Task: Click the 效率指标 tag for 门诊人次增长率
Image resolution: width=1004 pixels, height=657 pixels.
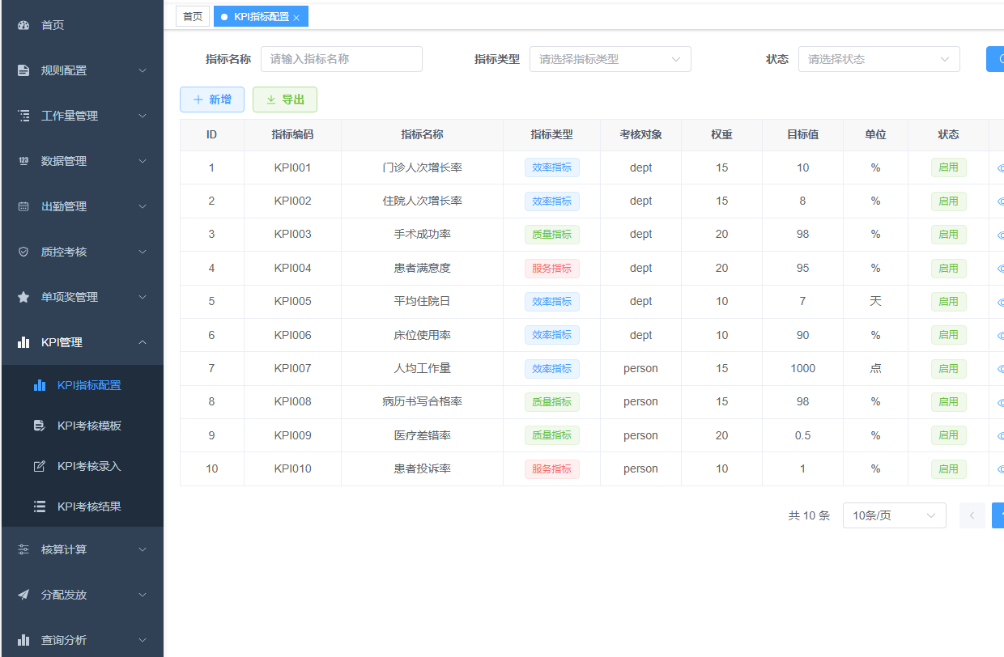Action: click(x=552, y=167)
